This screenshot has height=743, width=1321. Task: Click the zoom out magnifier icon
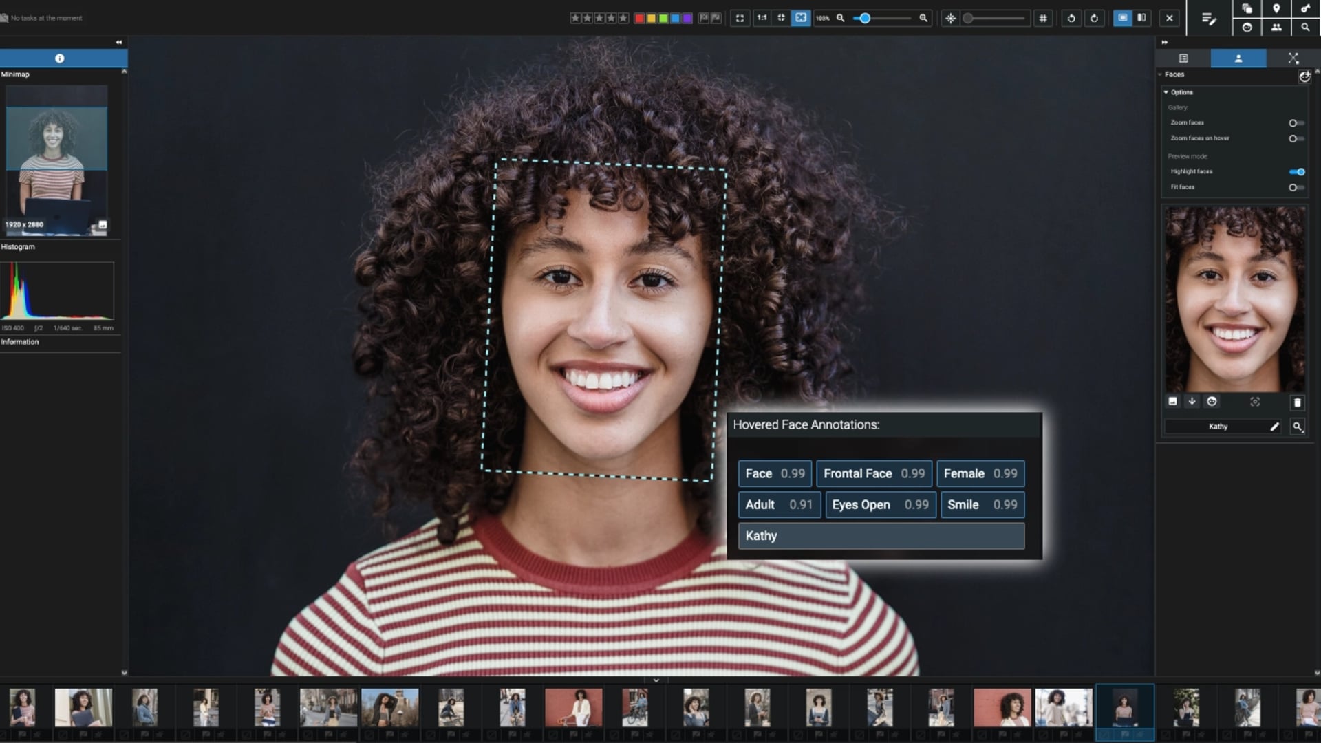pyautogui.click(x=840, y=19)
